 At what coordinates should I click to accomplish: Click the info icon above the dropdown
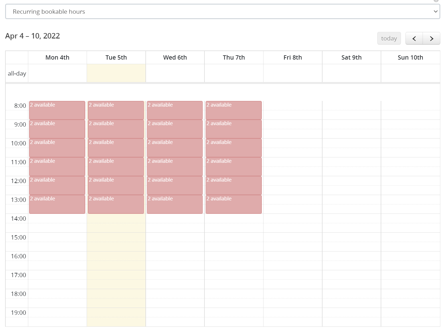pos(436,1)
